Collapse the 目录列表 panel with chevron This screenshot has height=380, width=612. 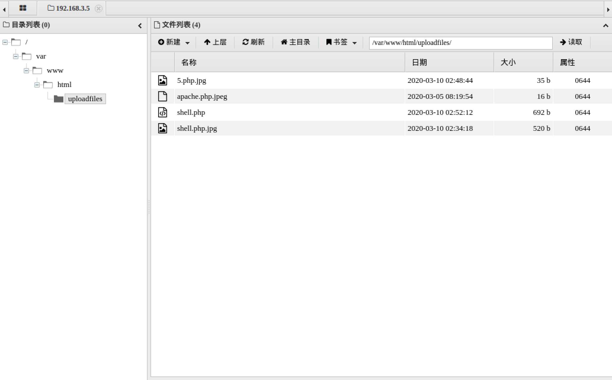pyautogui.click(x=140, y=26)
